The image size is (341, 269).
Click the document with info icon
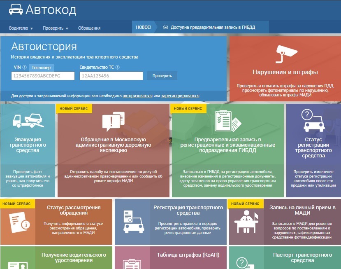click(19, 222)
